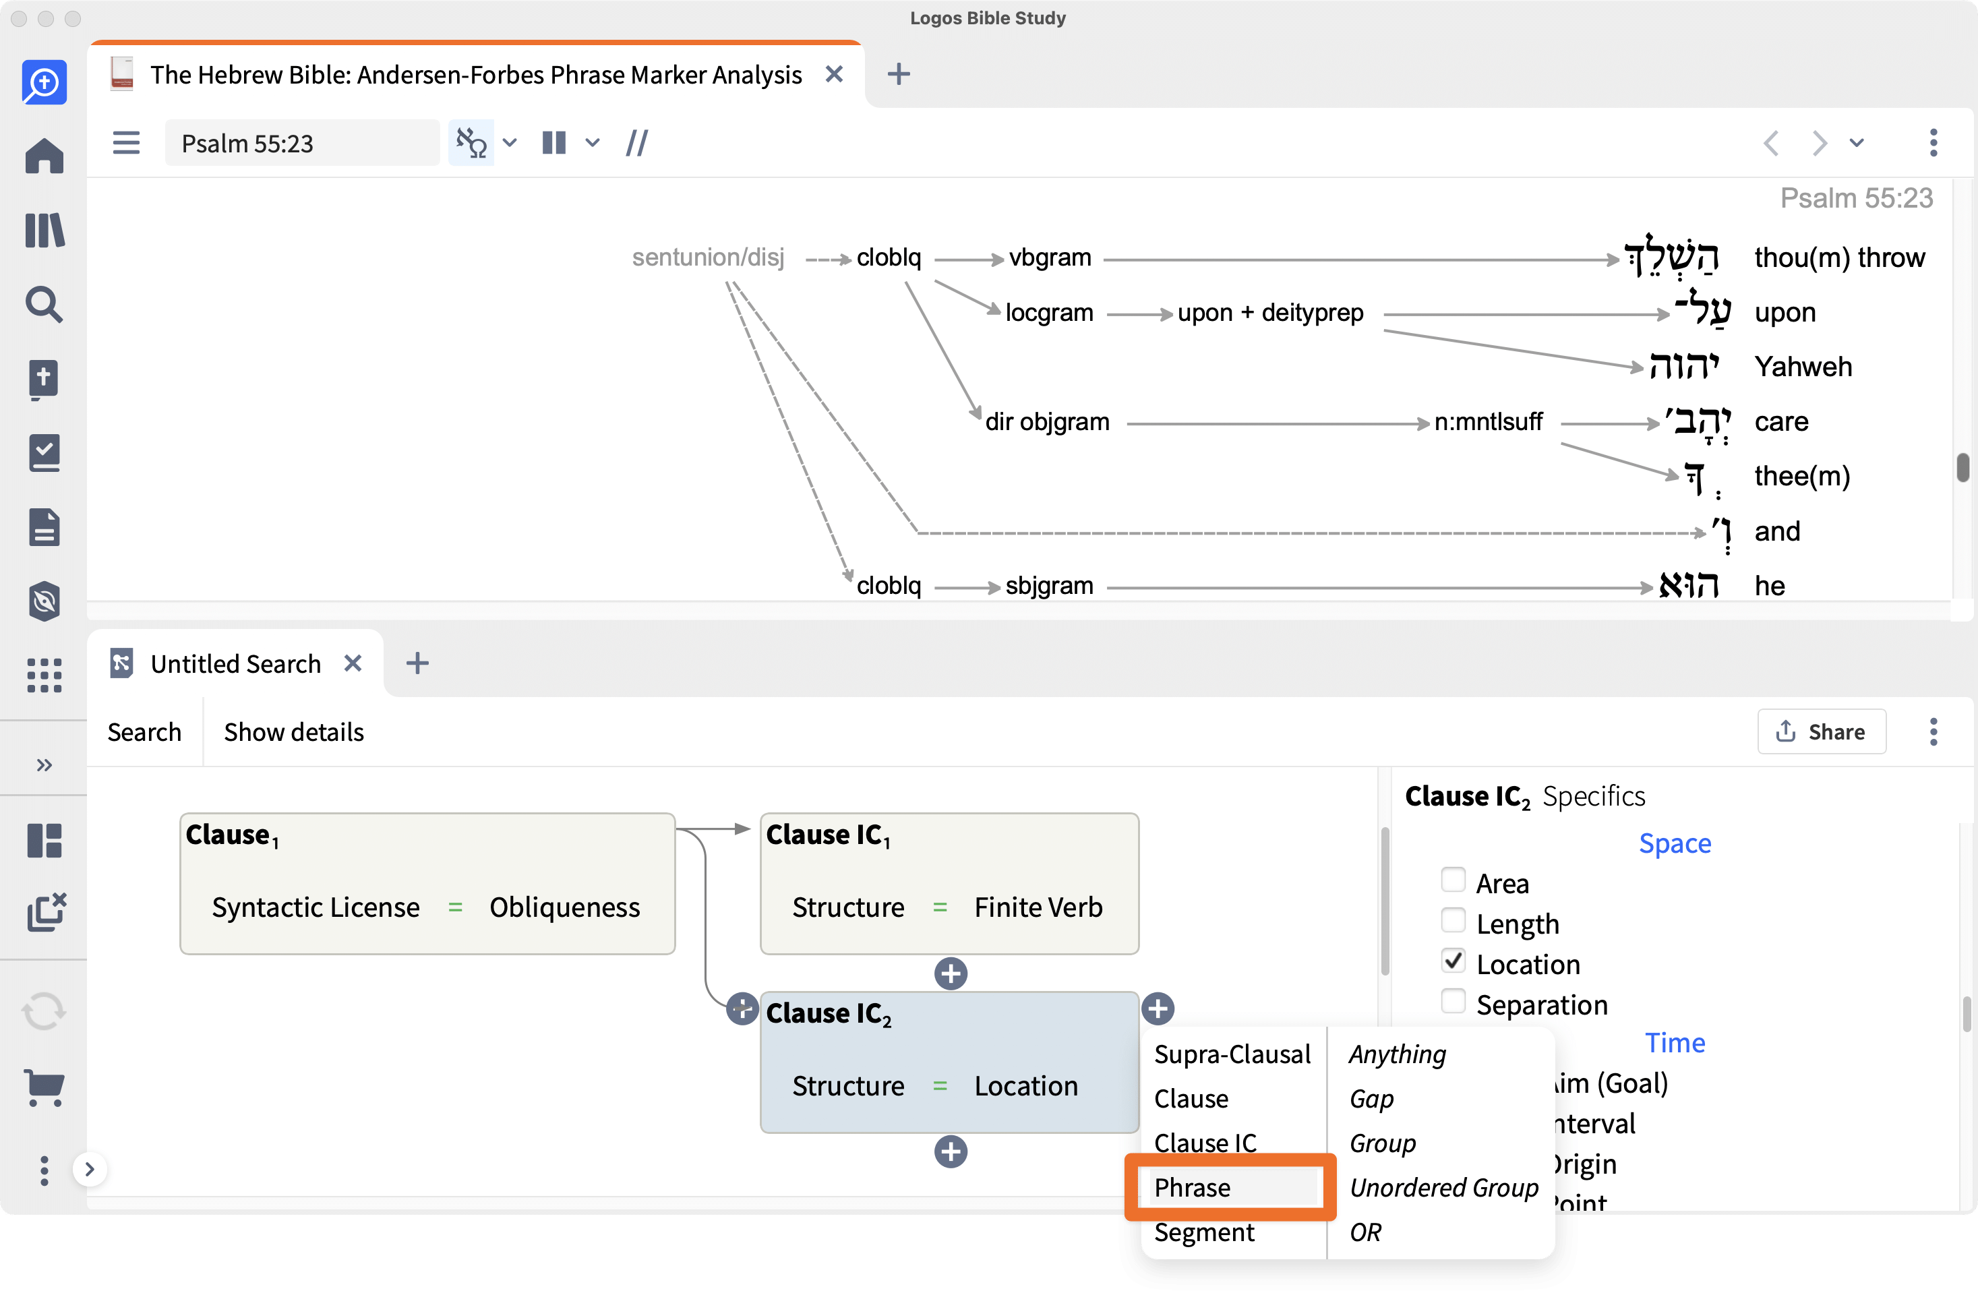Open the Library books icon
Viewport: 1978px width, 1293px height.
[44, 230]
